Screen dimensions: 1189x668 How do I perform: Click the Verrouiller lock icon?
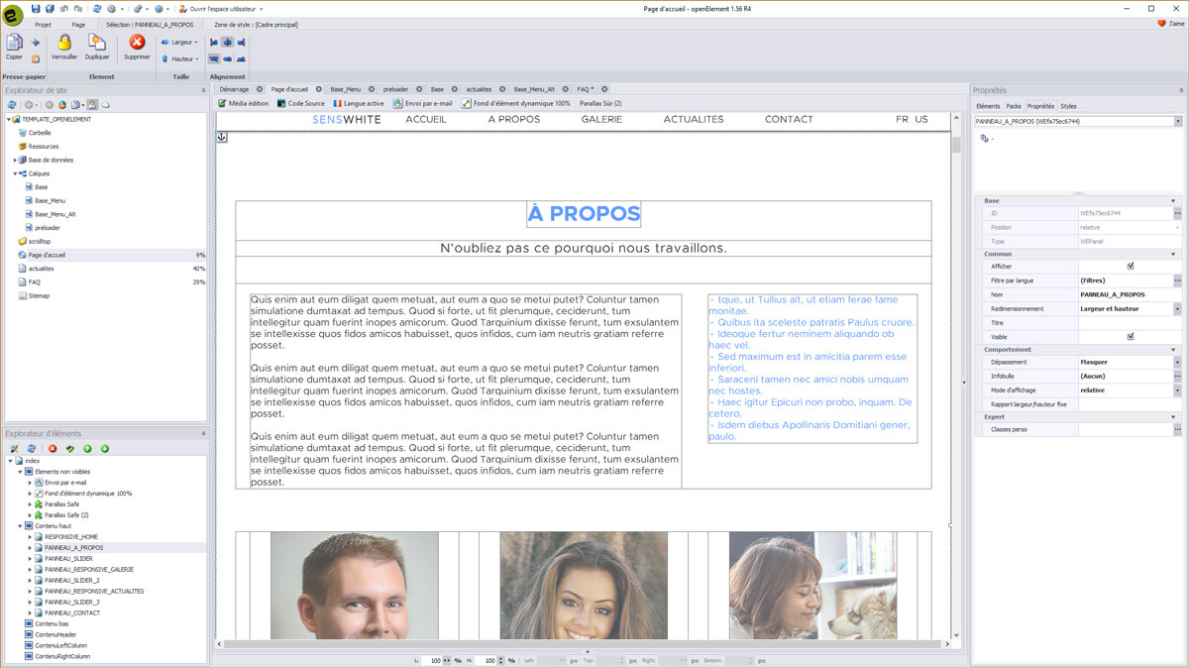[x=64, y=44]
